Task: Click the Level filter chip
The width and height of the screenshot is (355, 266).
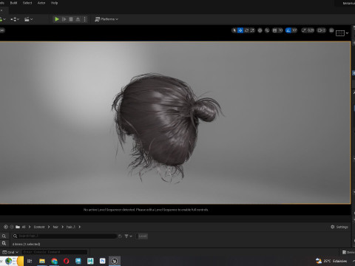Action: [143, 236]
